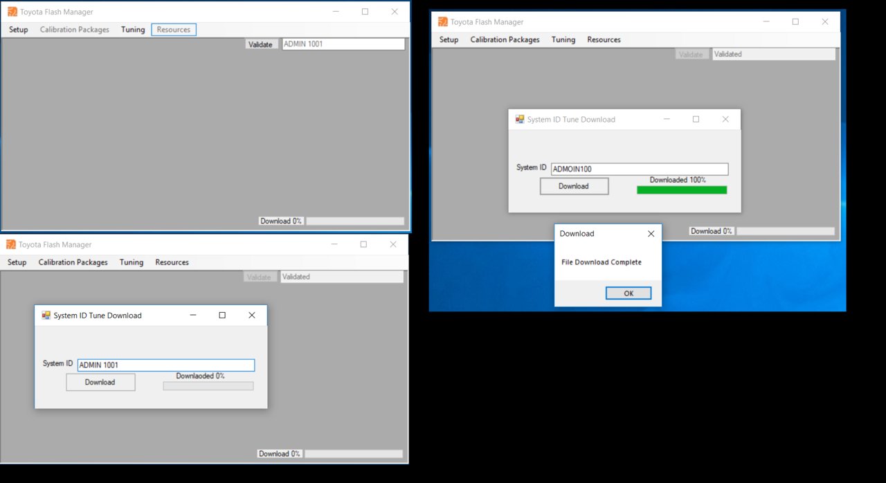Click the full green Downloaded 100% progress bar
The image size is (886, 483).
pos(682,190)
